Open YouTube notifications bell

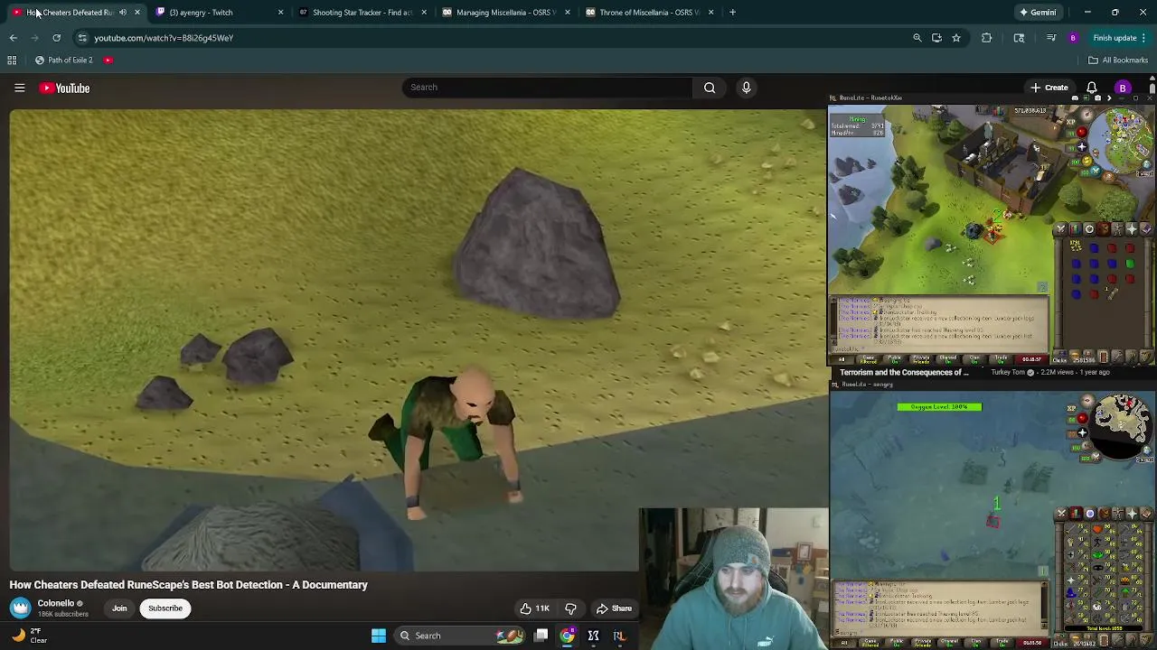pos(1091,88)
